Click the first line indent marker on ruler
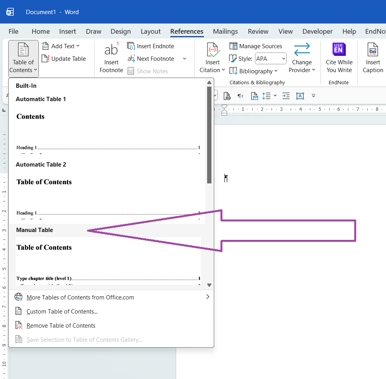 pyautogui.click(x=224, y=107)
